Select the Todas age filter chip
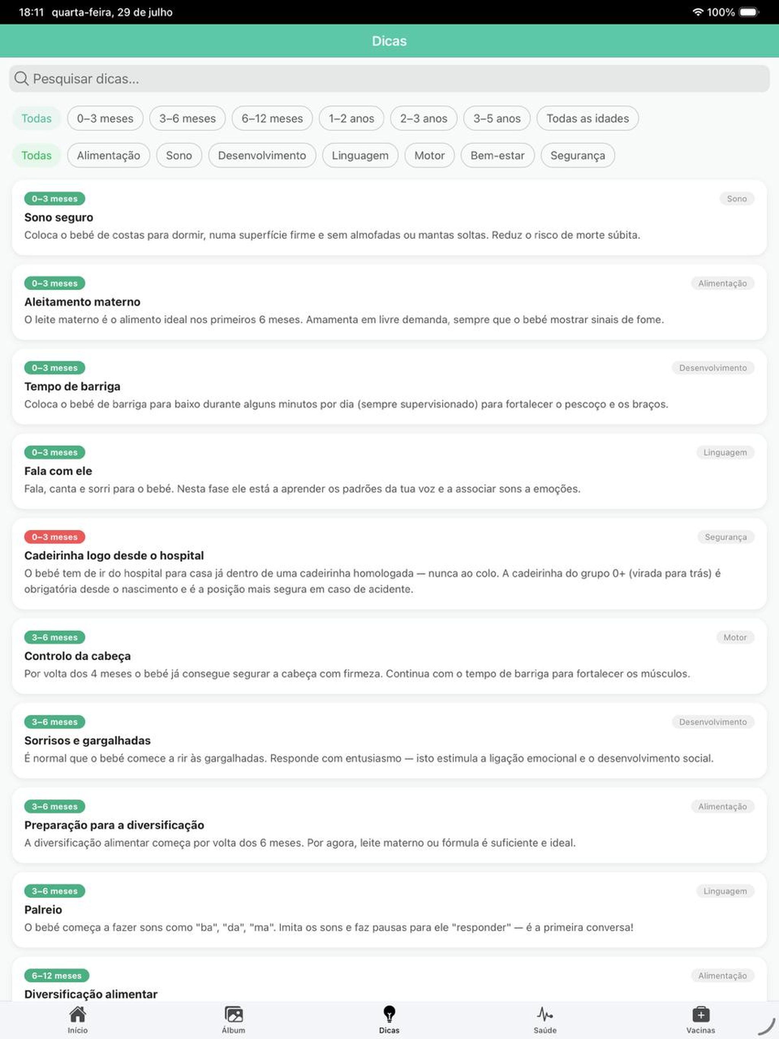Viewport: 779px width, 1039px height. 36,118
